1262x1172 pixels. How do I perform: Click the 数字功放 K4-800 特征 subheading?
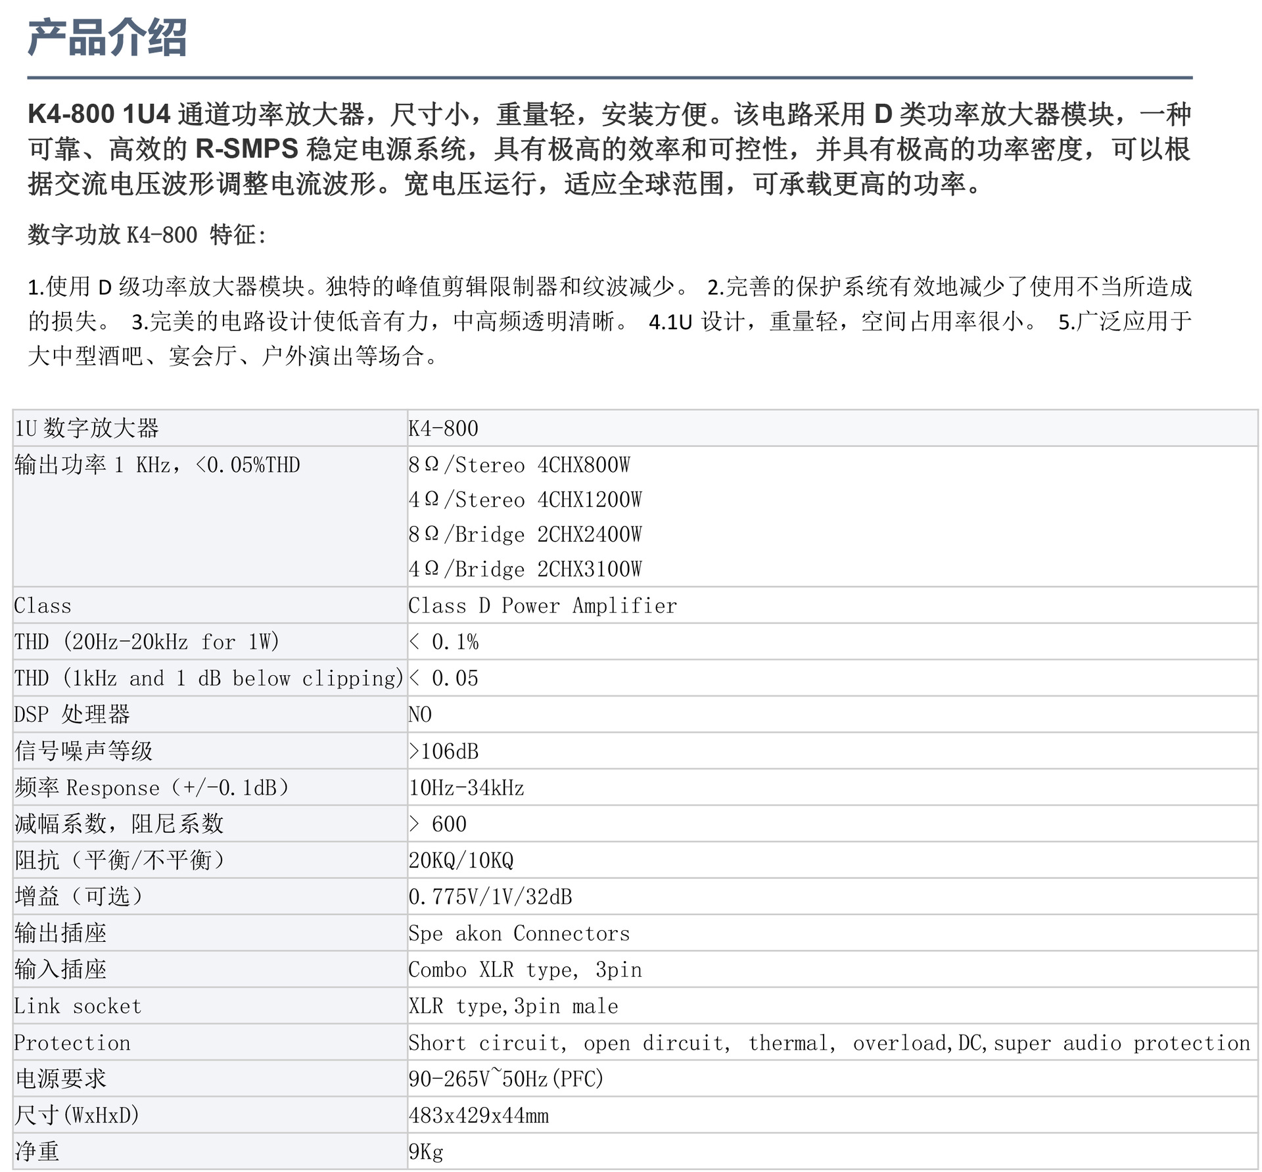click(147, 235)
